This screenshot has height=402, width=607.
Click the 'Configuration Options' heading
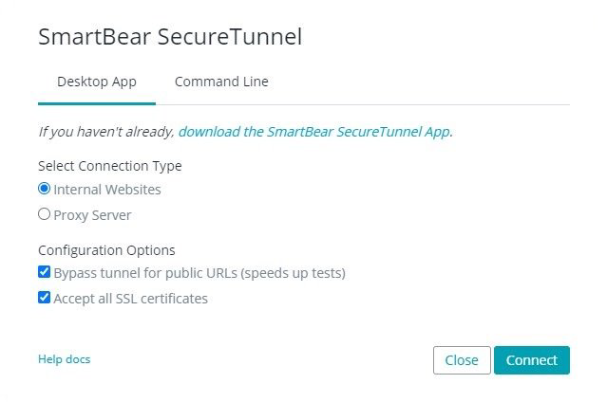click(x=106, y=250)
